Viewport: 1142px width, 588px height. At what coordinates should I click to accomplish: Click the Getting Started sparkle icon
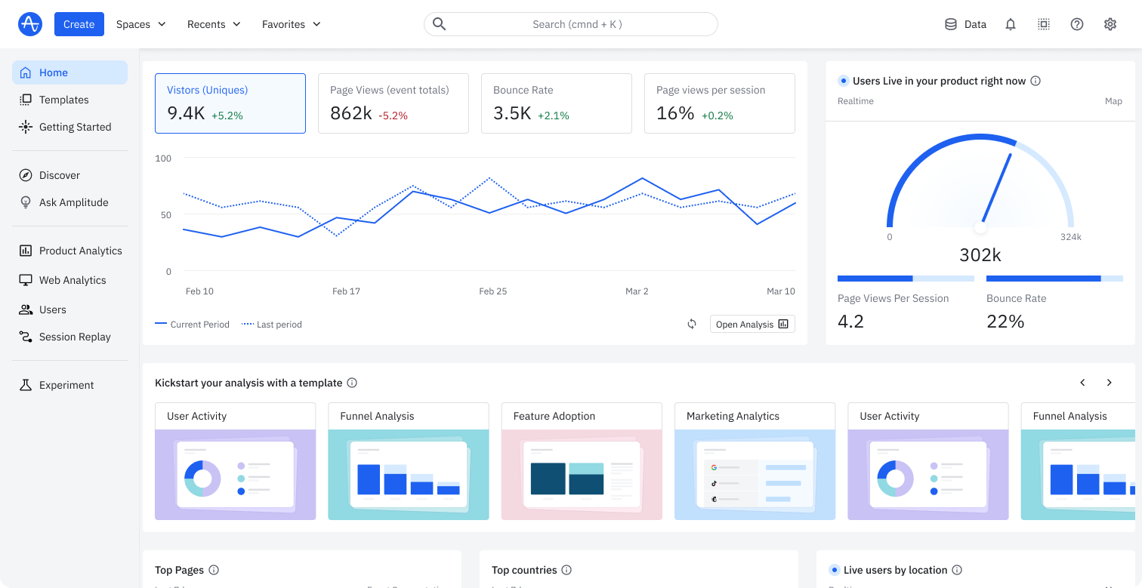click(x=26, y=127)
